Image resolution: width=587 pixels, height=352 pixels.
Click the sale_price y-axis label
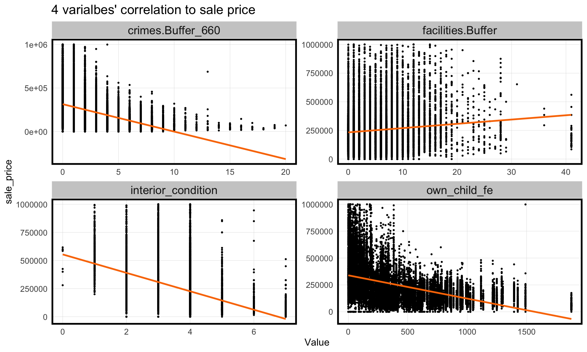click(x=9, y=182)
